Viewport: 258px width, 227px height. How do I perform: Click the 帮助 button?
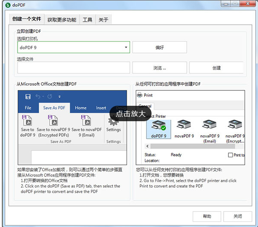coord(207,216)
